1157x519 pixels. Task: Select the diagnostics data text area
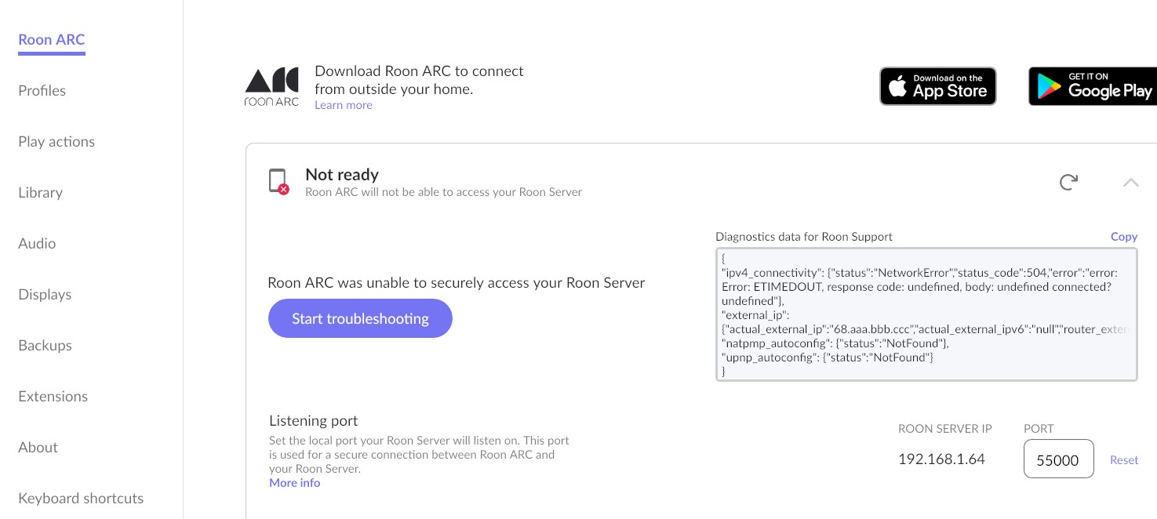coord(926,314)
